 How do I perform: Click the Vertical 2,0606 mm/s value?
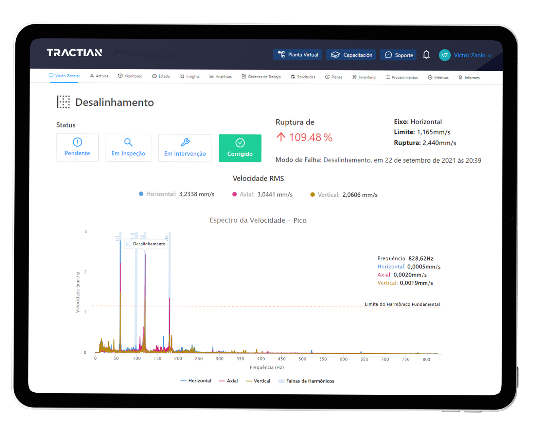(360, 195)
